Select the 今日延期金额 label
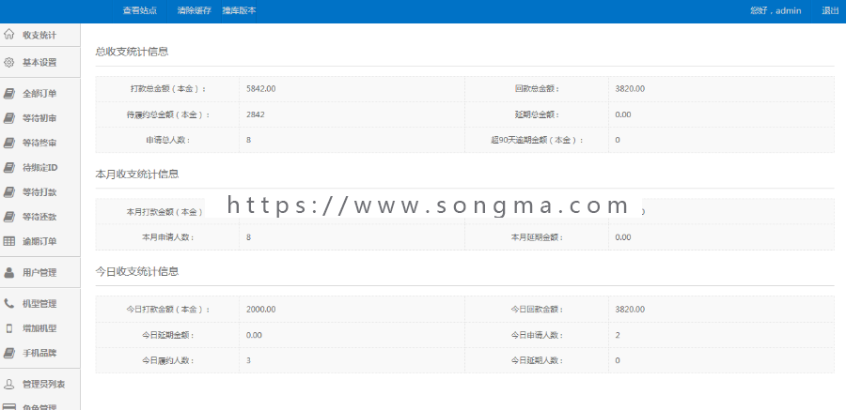 tap(168, 335)
